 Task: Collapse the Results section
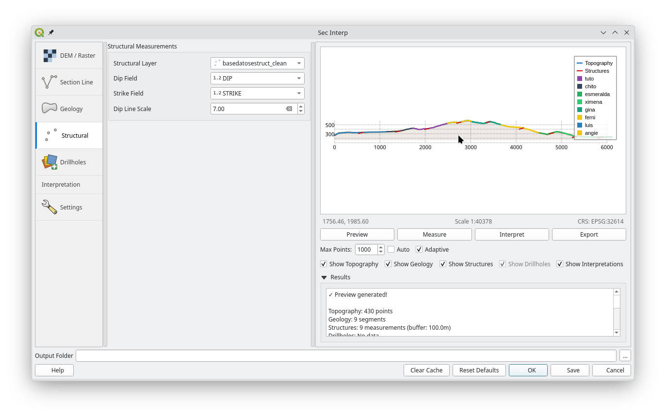324,277
